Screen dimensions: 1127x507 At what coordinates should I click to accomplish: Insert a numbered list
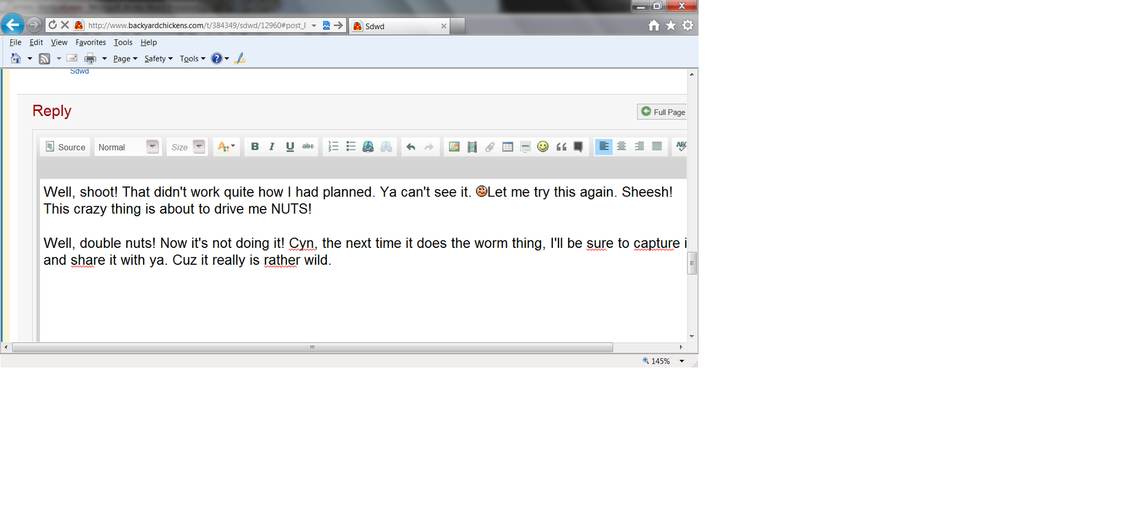pyautogui.click(x=333, y=147)
